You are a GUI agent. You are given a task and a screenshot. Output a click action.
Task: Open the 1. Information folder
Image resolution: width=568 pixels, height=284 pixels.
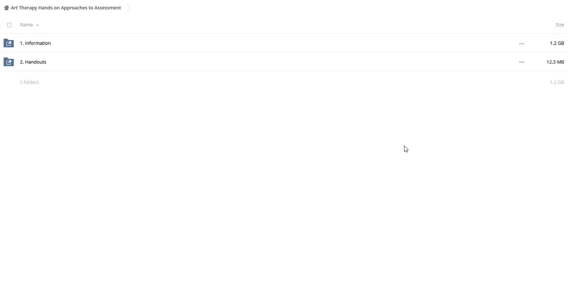pos(35,43)
